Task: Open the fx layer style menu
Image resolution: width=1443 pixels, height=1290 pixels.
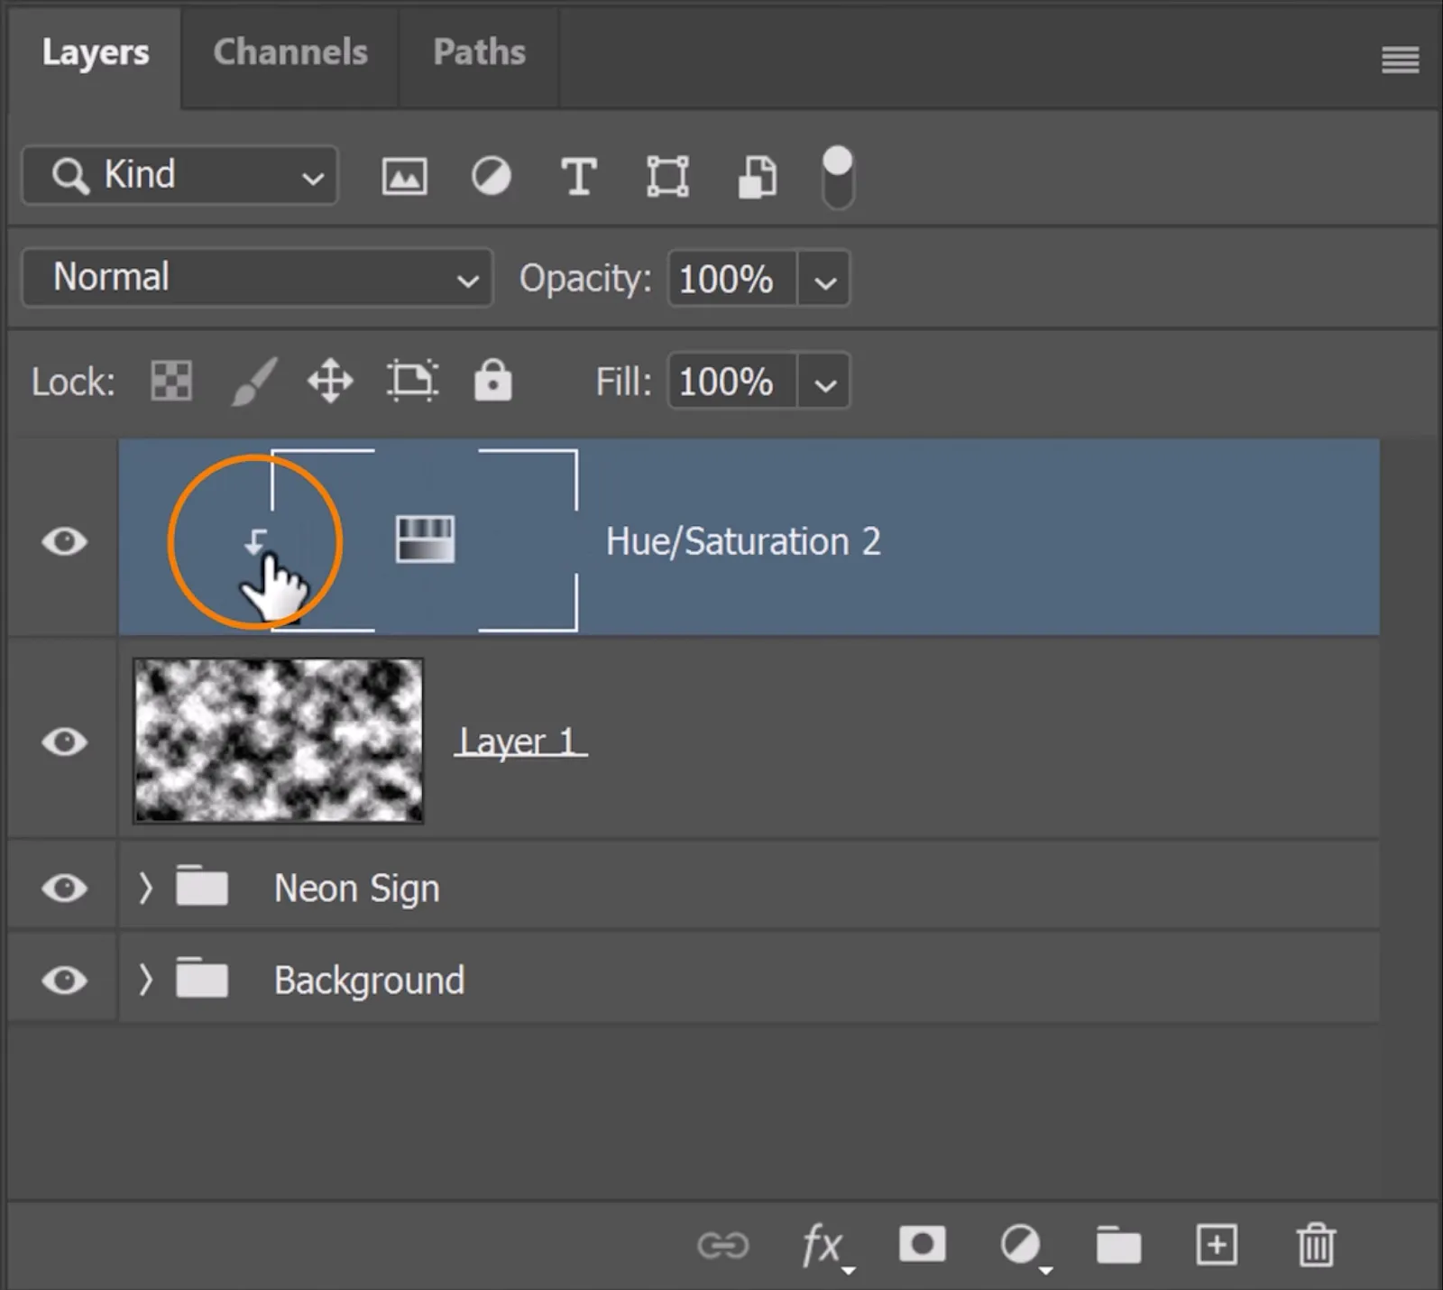Action: [x=823, y=1246]
